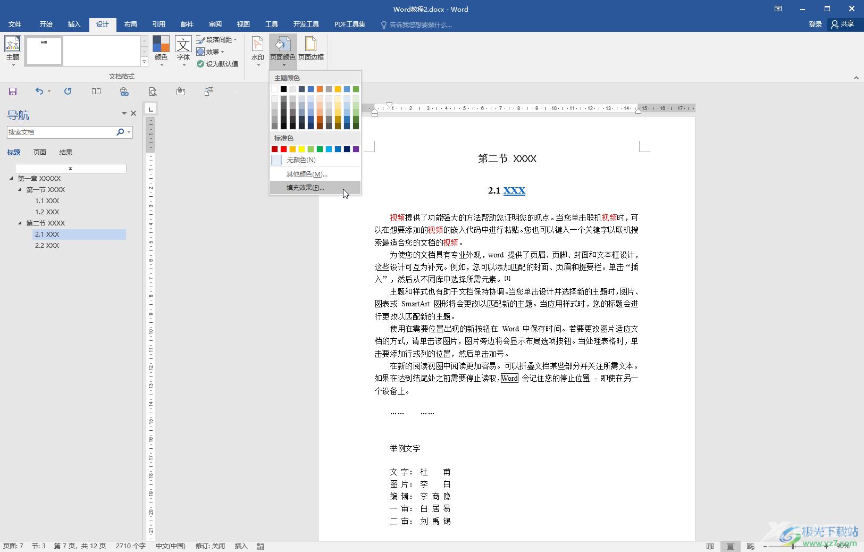Click the touch mode hand icon
This screenshot has height=552, width=864.
pos(181,91)
